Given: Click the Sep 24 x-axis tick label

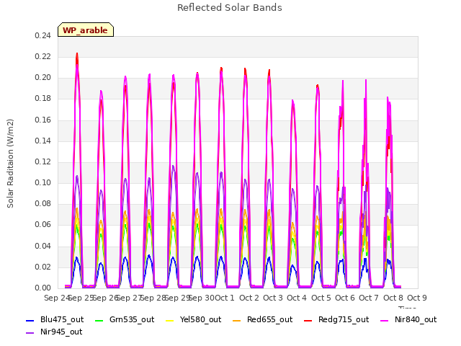Looking at the screenshot, I should pyautogui.click(x=57, y=298).
